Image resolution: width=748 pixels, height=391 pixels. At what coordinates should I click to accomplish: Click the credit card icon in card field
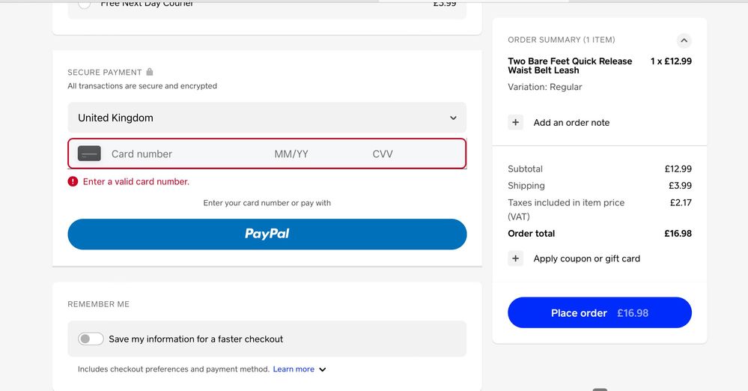pyautogui.click(x=89, y=154)
